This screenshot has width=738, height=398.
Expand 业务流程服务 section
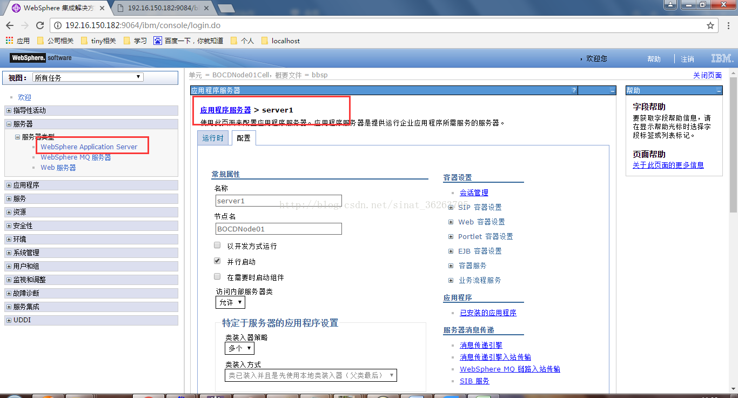click(x=451, y=280)
